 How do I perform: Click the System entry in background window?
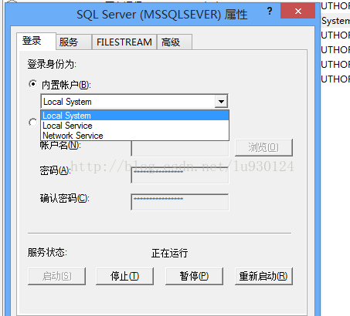[336, 21]
